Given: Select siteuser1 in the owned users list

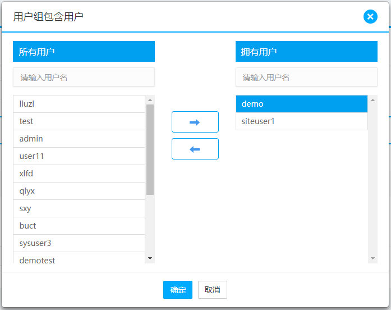Looking at the screenshot, I should pyautogui.click(x=301, y=121).
